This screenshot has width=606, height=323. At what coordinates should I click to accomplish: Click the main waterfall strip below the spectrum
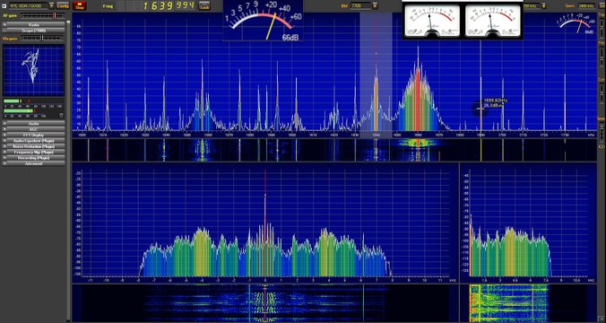pos(334,150)
